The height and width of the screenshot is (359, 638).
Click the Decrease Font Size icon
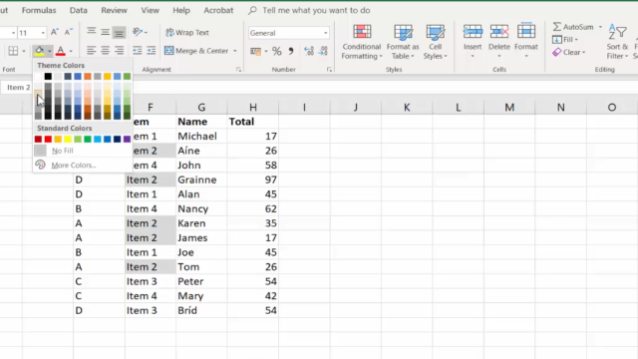[x=69, y=32]
